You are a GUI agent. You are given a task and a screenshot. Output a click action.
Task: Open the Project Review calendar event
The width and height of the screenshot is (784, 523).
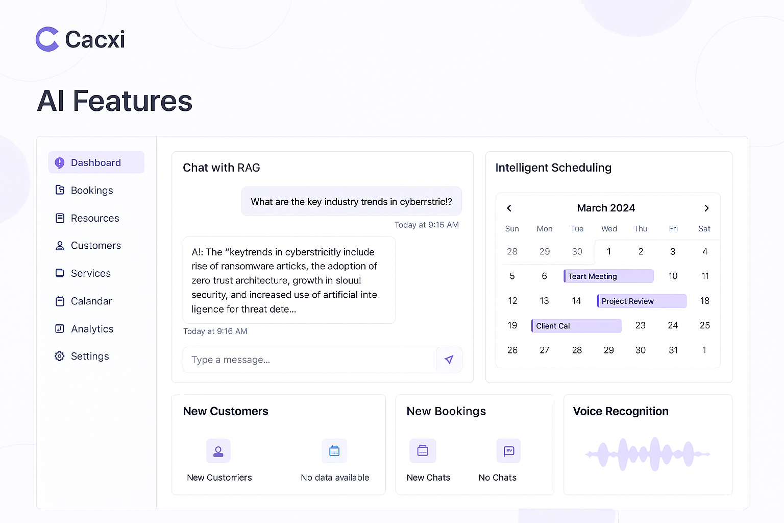[642, 301]
